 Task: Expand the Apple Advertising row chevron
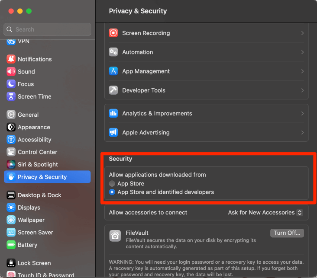tap(302, 132)
